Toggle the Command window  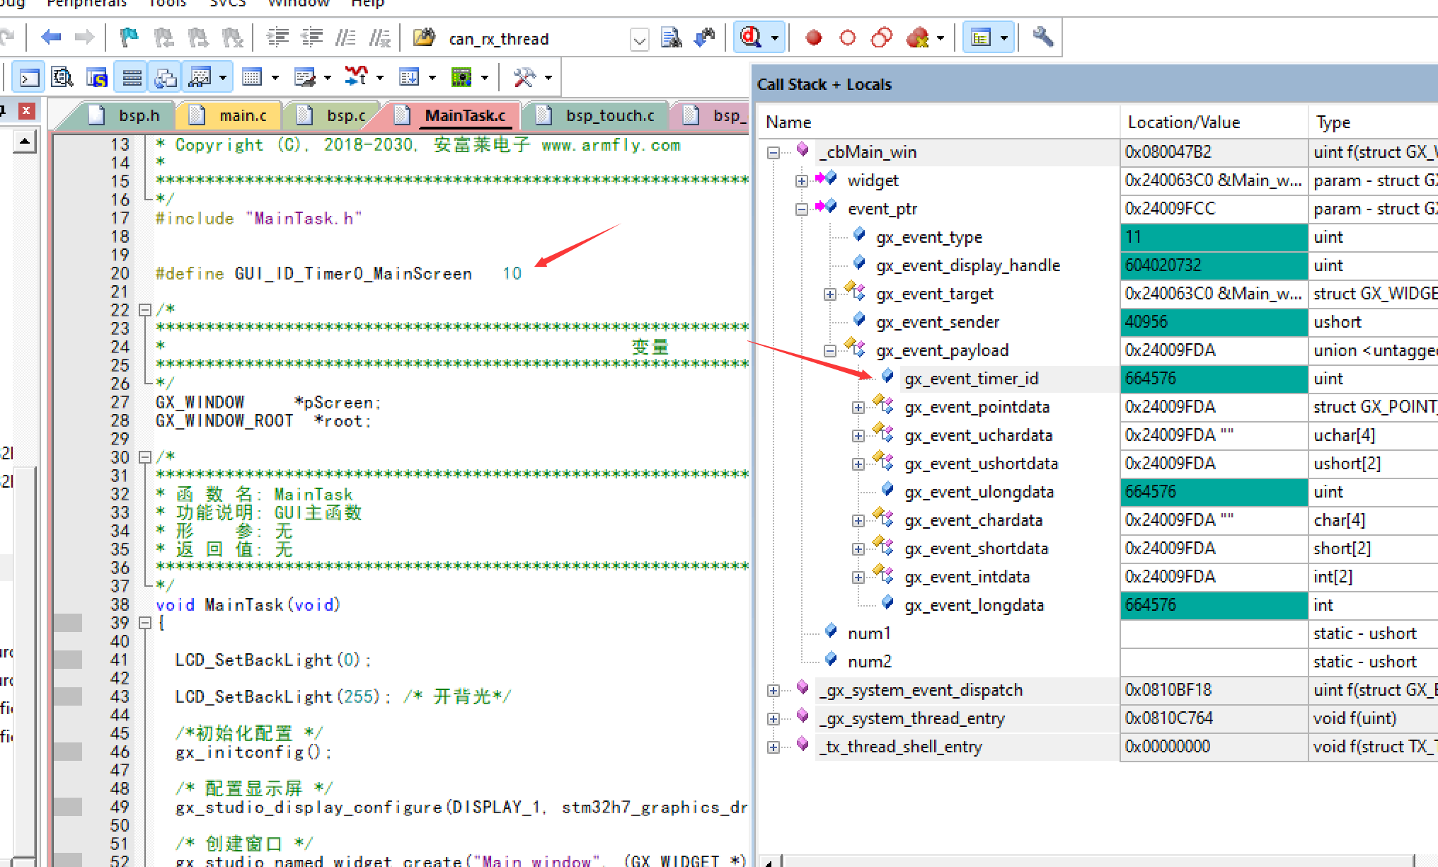coord(29,77)
